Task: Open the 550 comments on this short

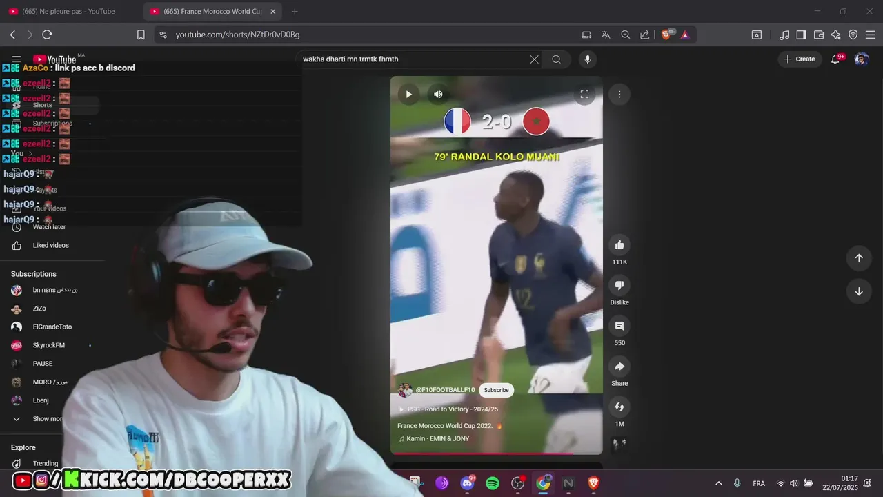Action: (x=619, y=326)
